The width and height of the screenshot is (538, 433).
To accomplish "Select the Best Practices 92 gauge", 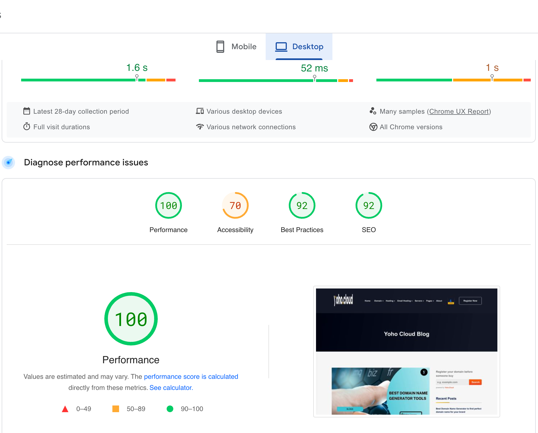I will click(302, 205).
